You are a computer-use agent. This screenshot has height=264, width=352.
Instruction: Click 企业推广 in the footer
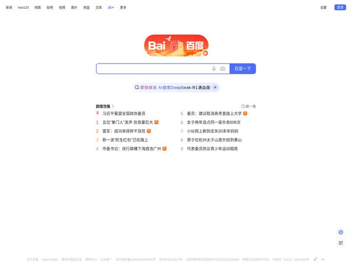(106, 259)
